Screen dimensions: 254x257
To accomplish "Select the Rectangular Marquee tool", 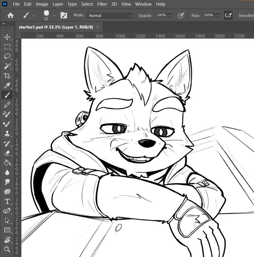I will tap(7, 47).
